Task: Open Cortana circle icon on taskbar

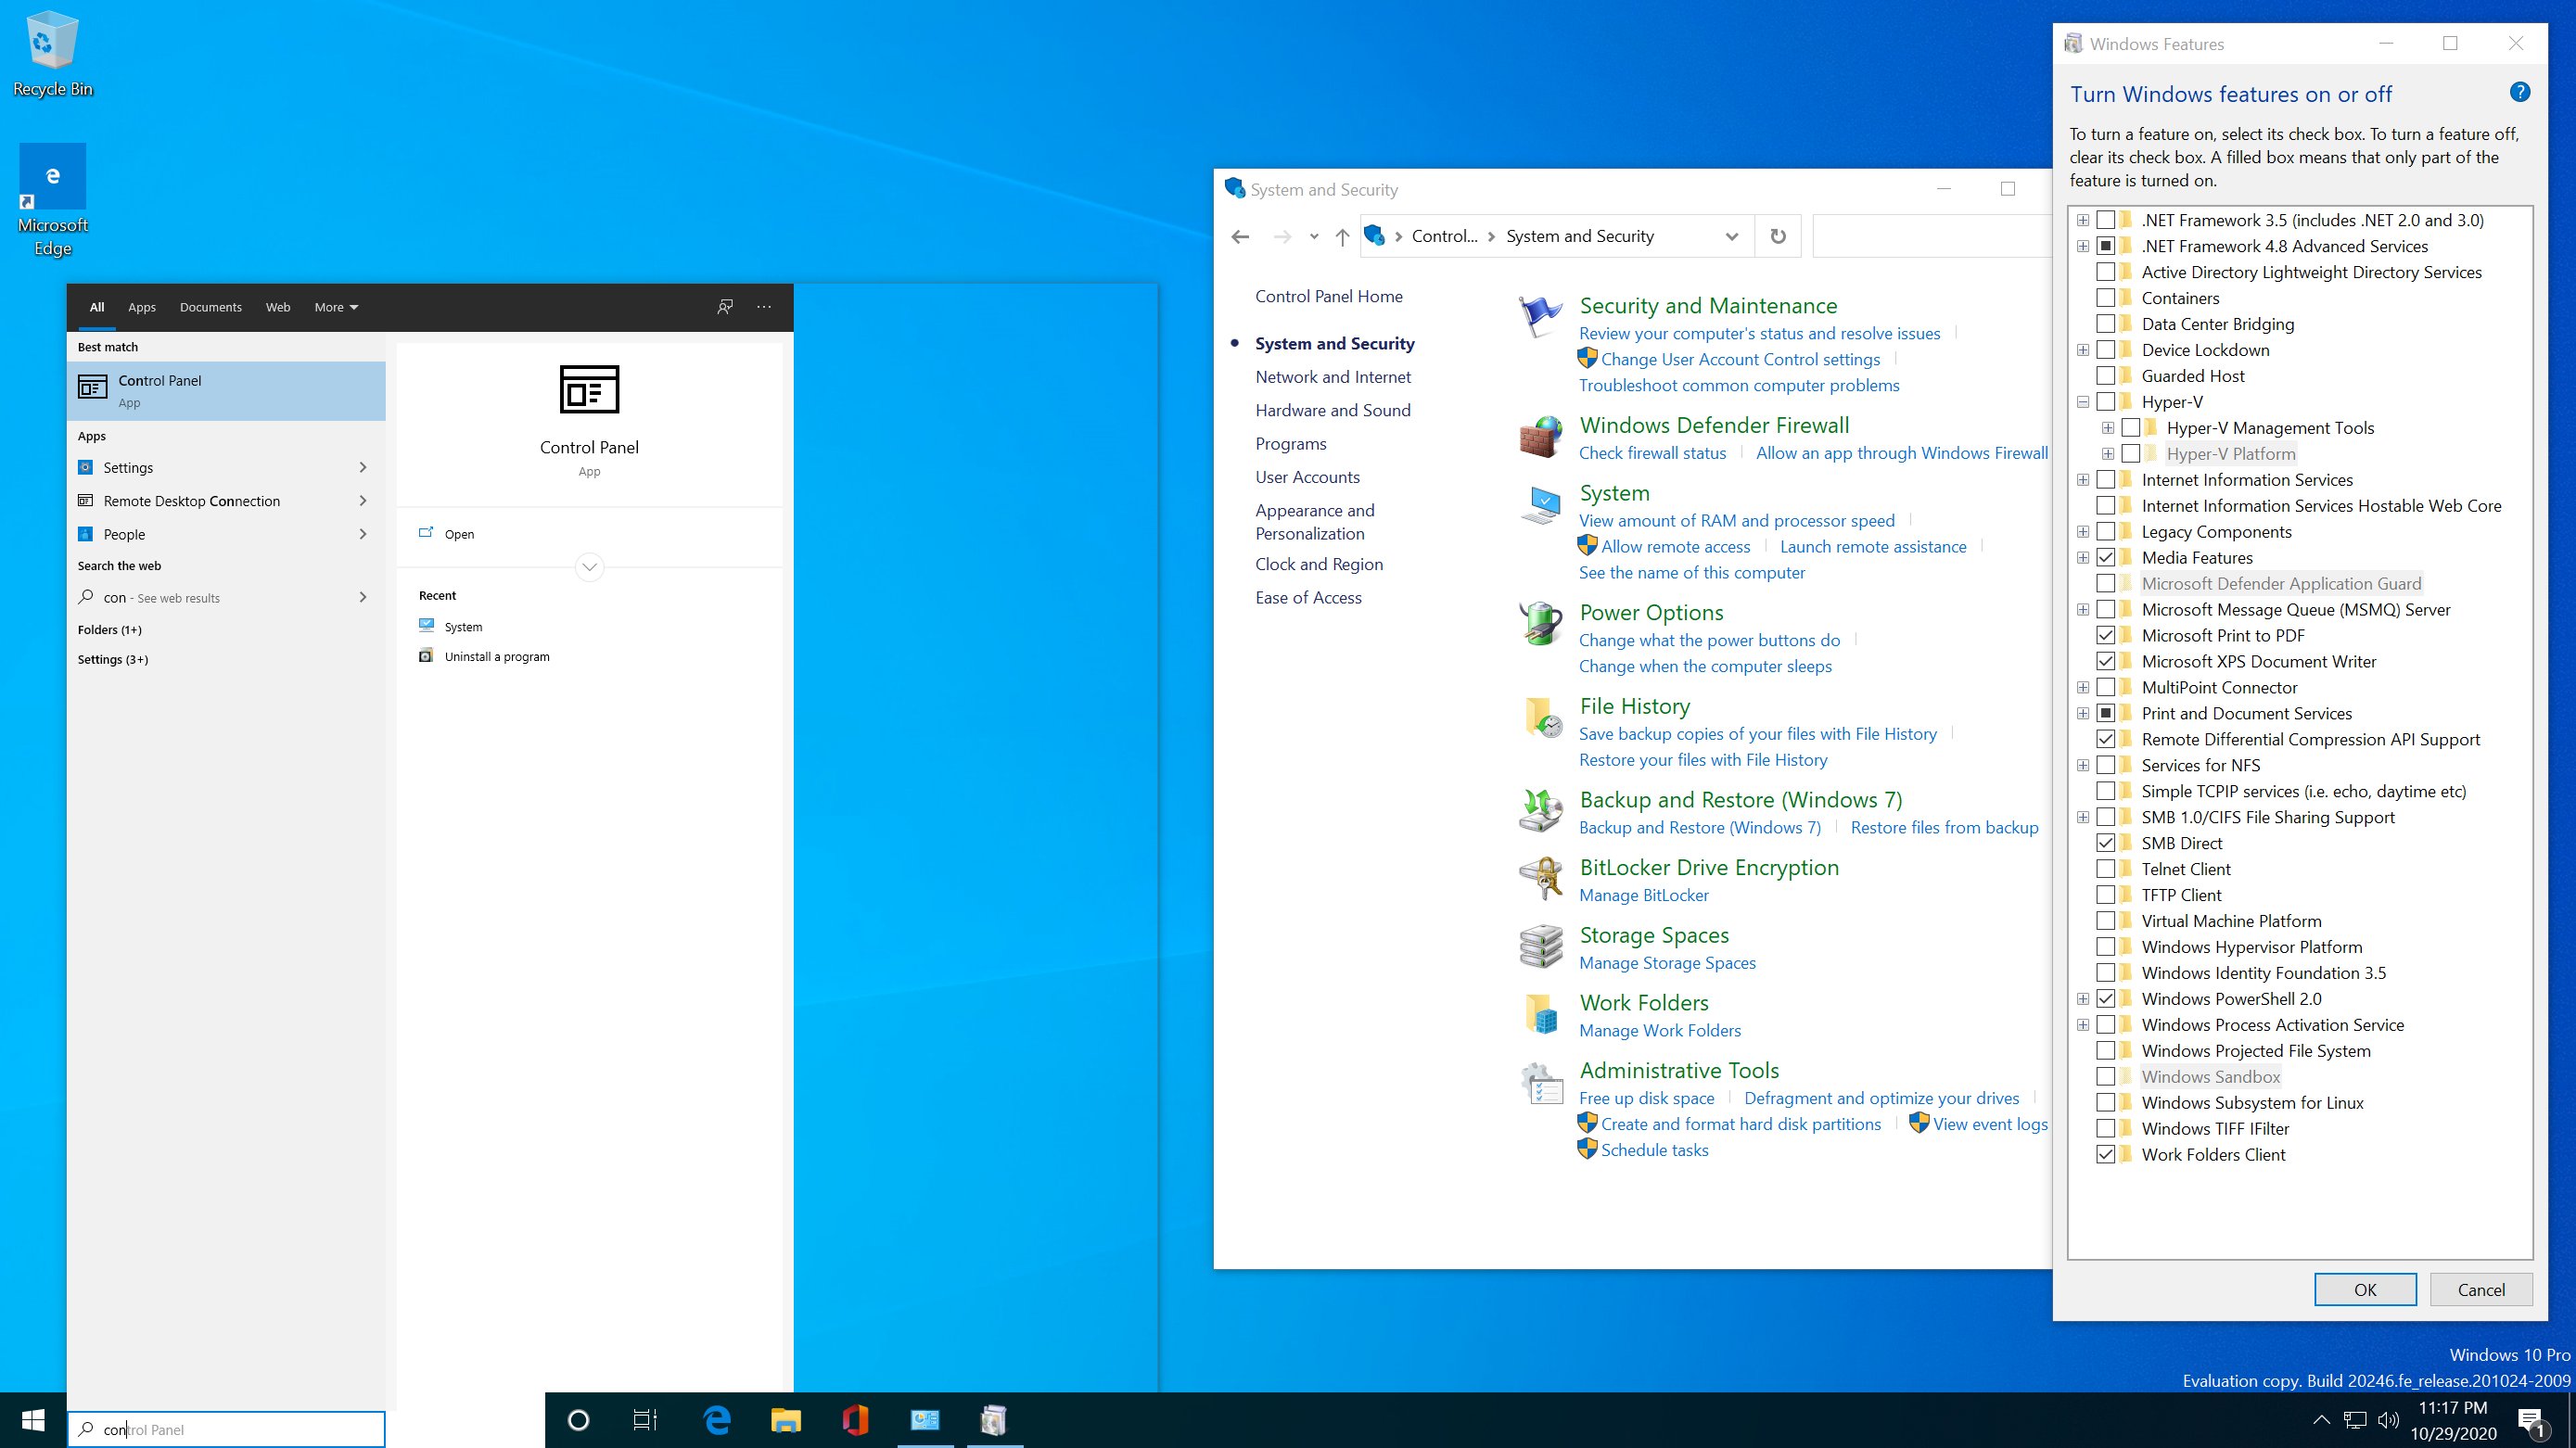Action: tap(578, 1420)
